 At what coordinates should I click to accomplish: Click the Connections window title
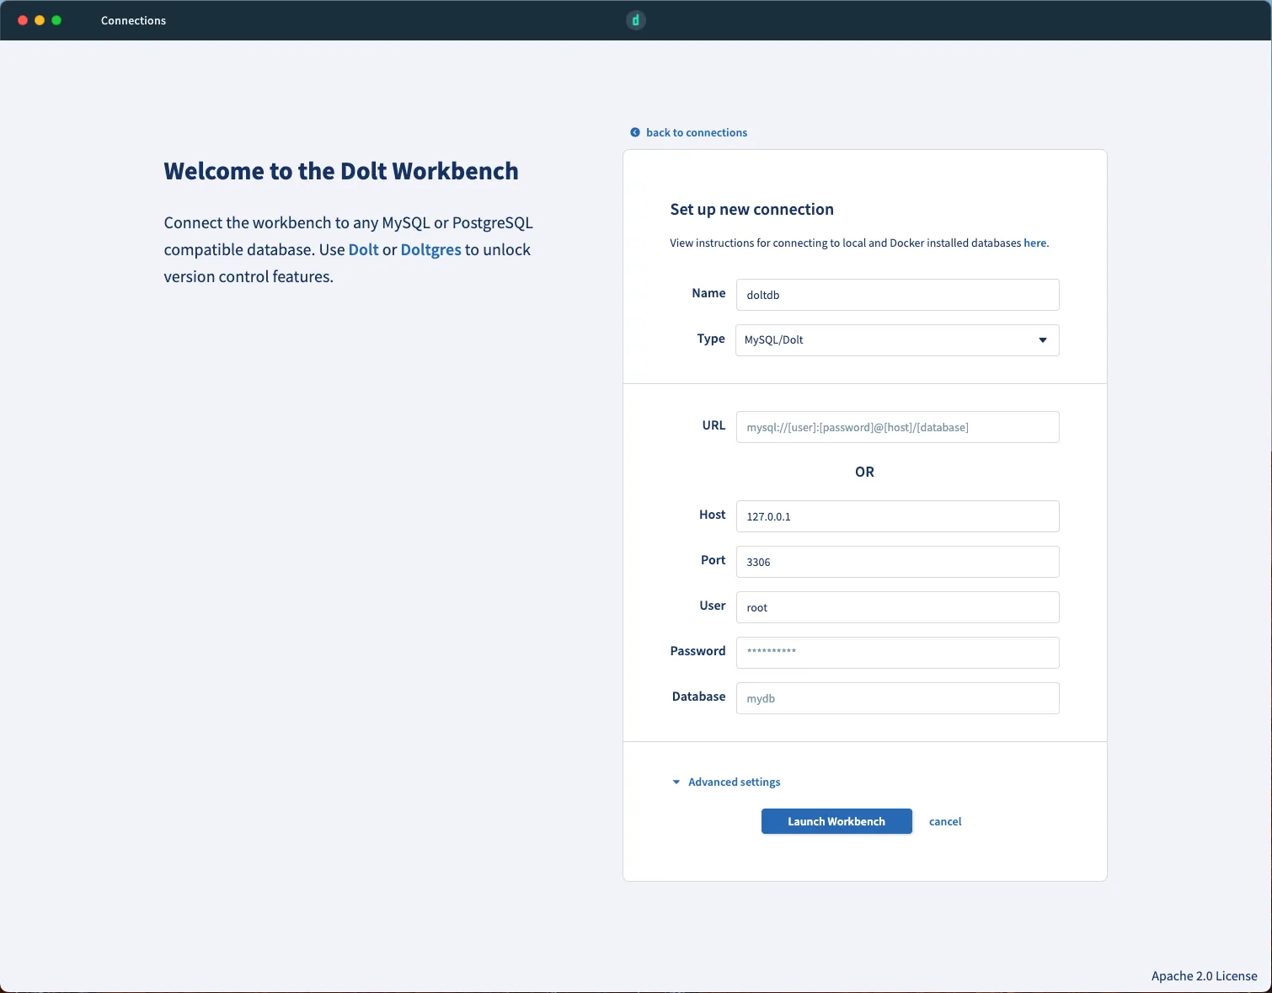click(x=132, y=20)
